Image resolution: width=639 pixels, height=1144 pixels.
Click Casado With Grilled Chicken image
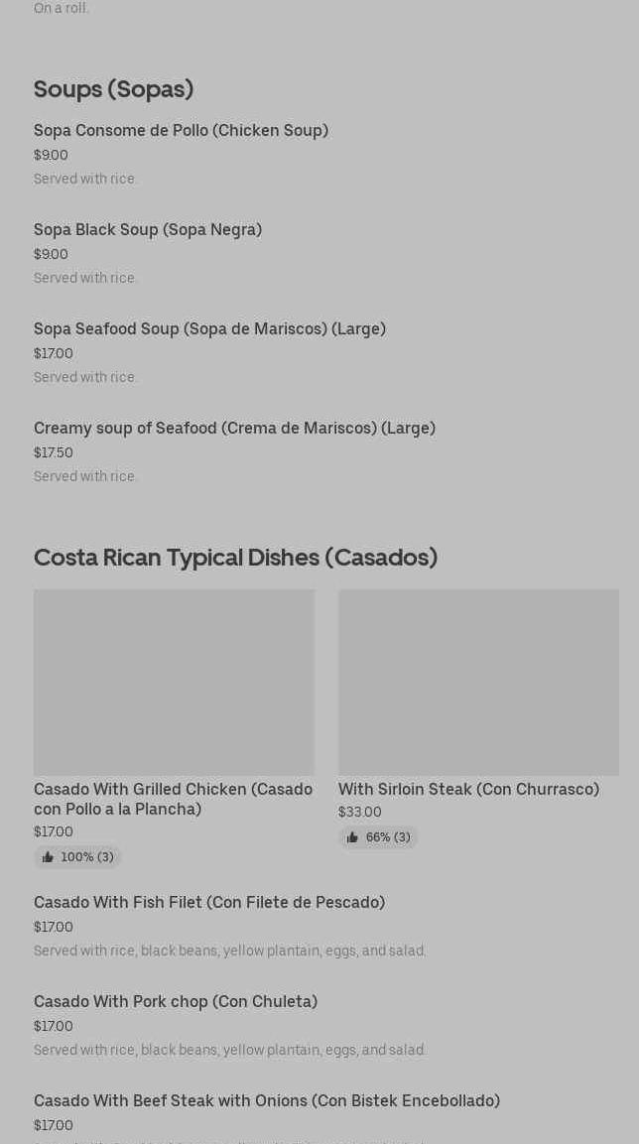coord(174,683)
